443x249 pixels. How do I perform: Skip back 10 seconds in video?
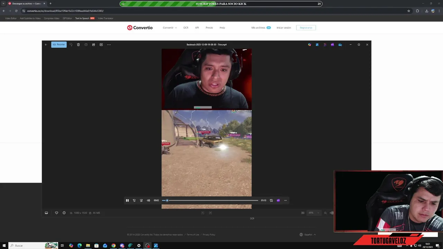(134, 200)
